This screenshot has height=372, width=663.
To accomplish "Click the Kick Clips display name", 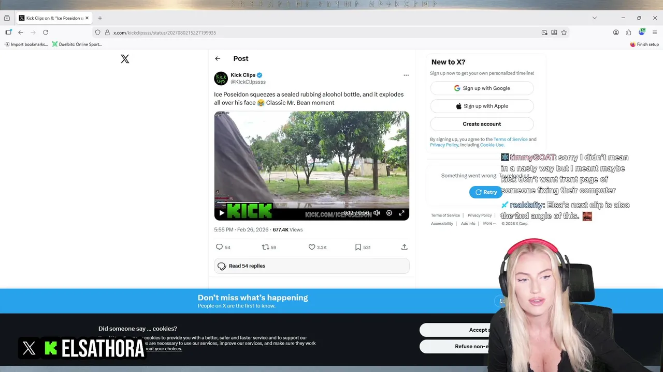I will [x=243, y=75].
